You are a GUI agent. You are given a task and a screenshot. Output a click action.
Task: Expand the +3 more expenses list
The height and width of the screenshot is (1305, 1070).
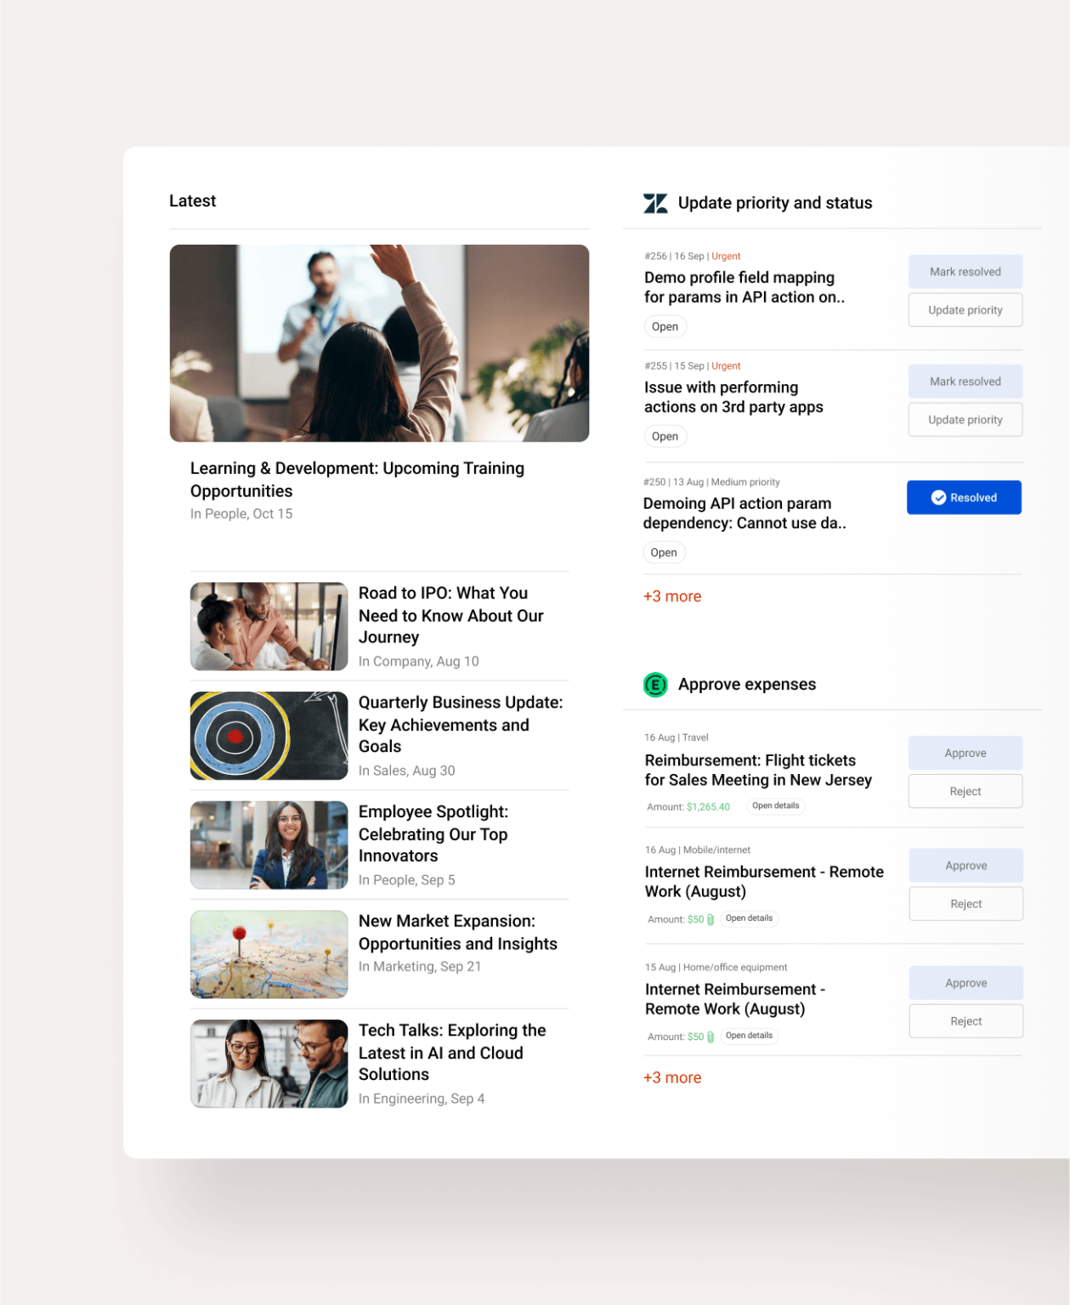(x=672, y=1077)
